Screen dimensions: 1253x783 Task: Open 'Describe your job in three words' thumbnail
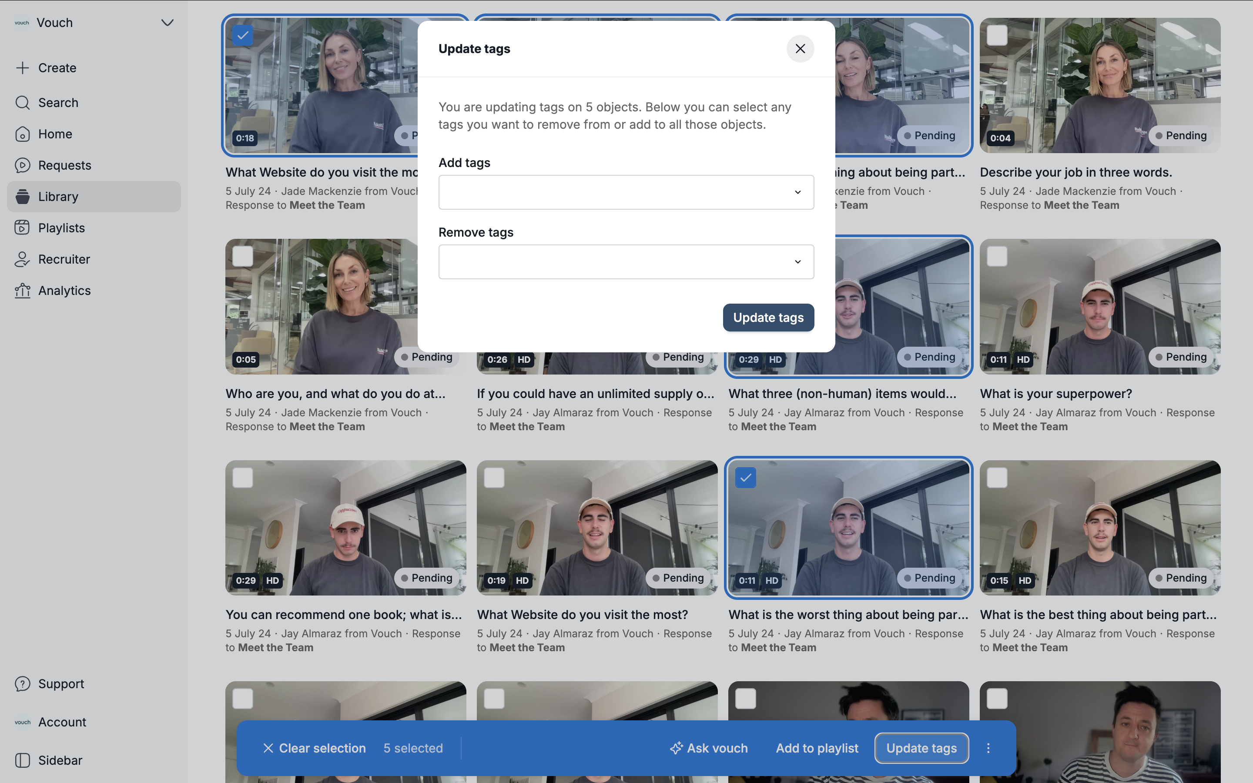(1100, 85)
